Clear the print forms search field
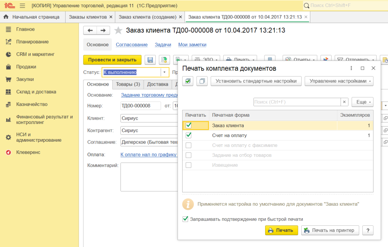This screenshot has height=247, width=388. pyautogui.click(x=344, y=102)
